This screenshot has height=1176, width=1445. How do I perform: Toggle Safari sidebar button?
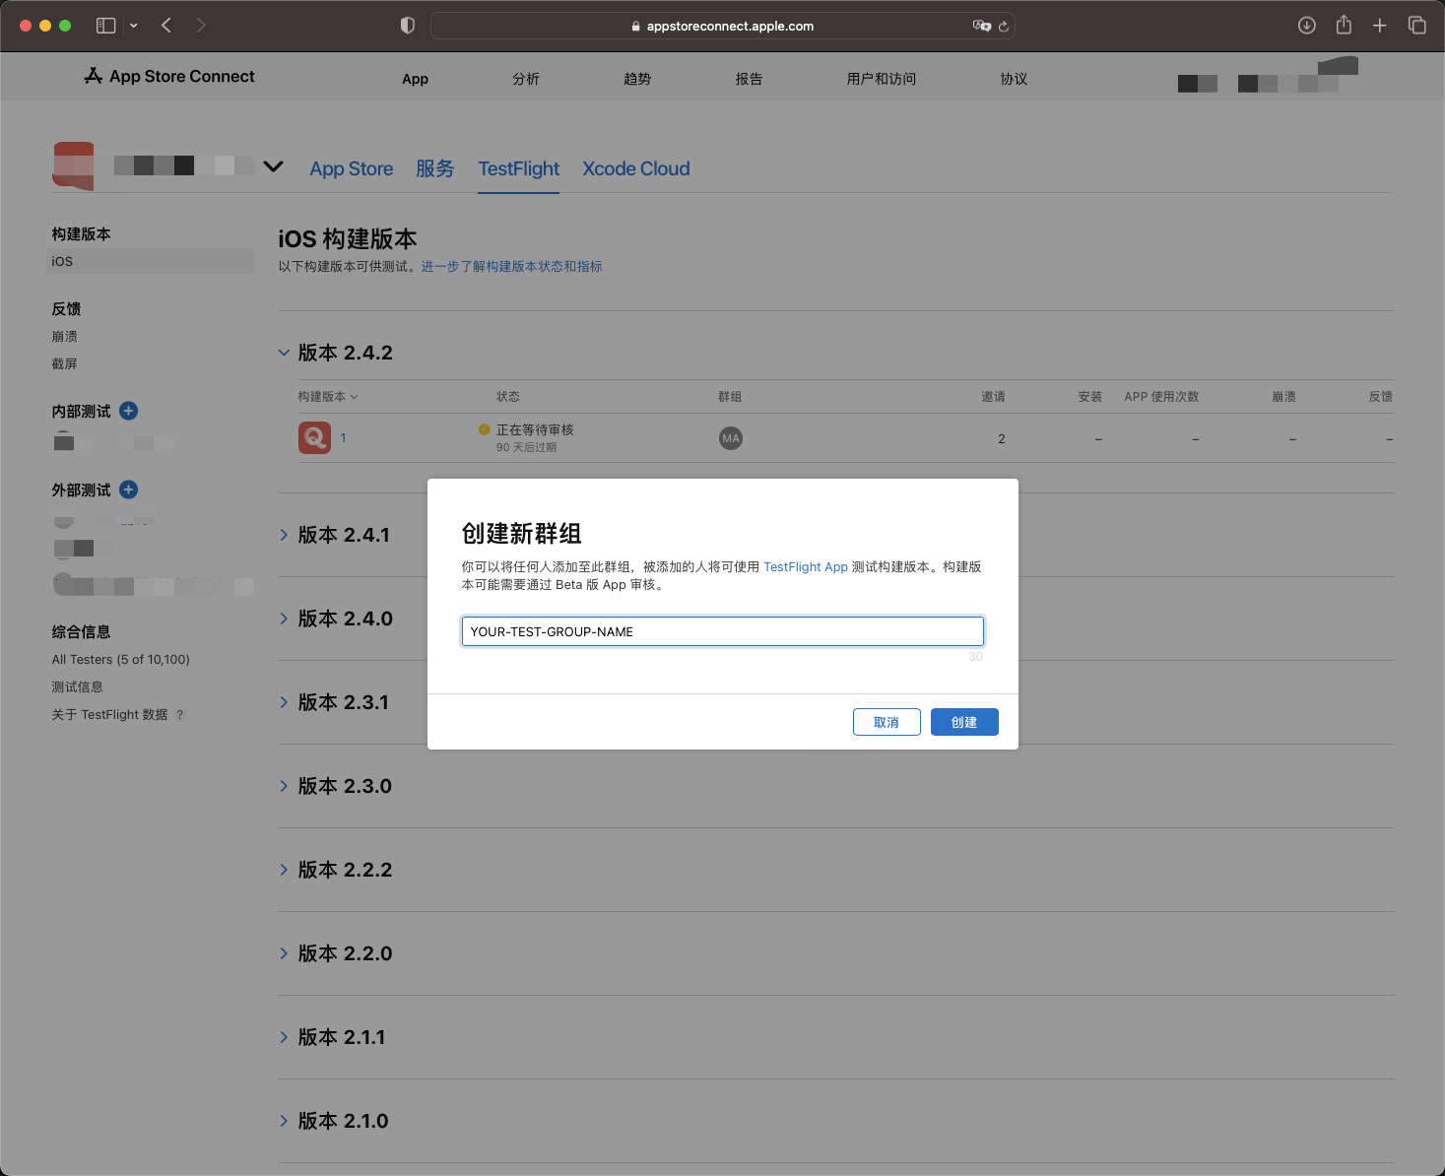tap(105, 26)
